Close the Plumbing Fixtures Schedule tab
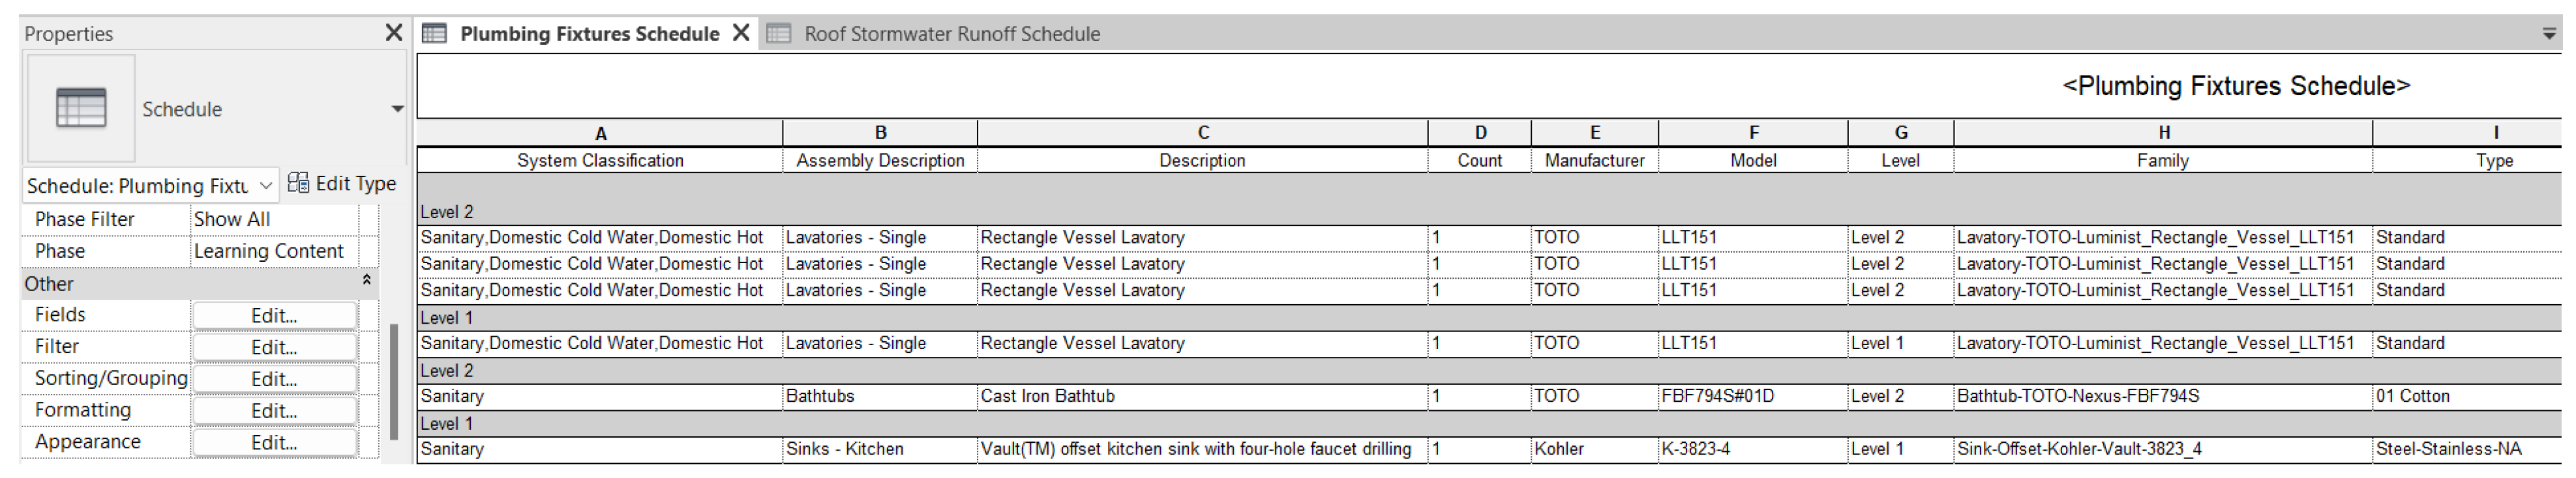 pyautogui.click(x=741, y=33)
